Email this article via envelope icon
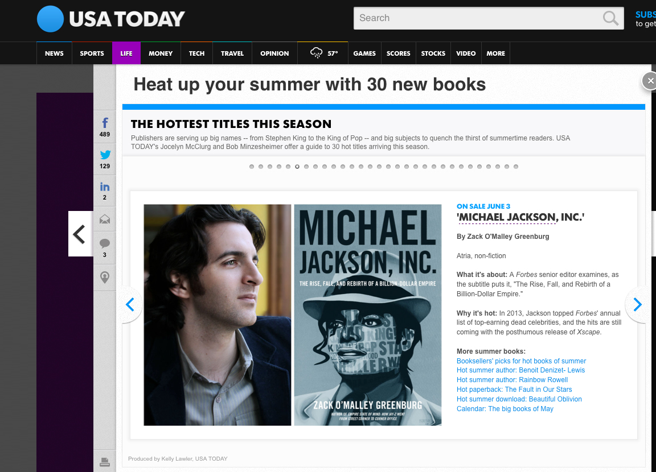Image resolution: width=656 pixels, height=472 pixels. 105,220
